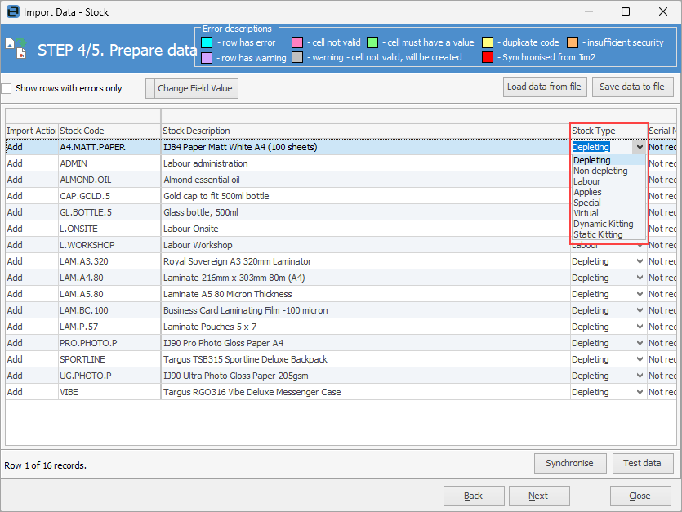Maximize the Import Data window
This screenshot has height=512, width=682.
626,11
